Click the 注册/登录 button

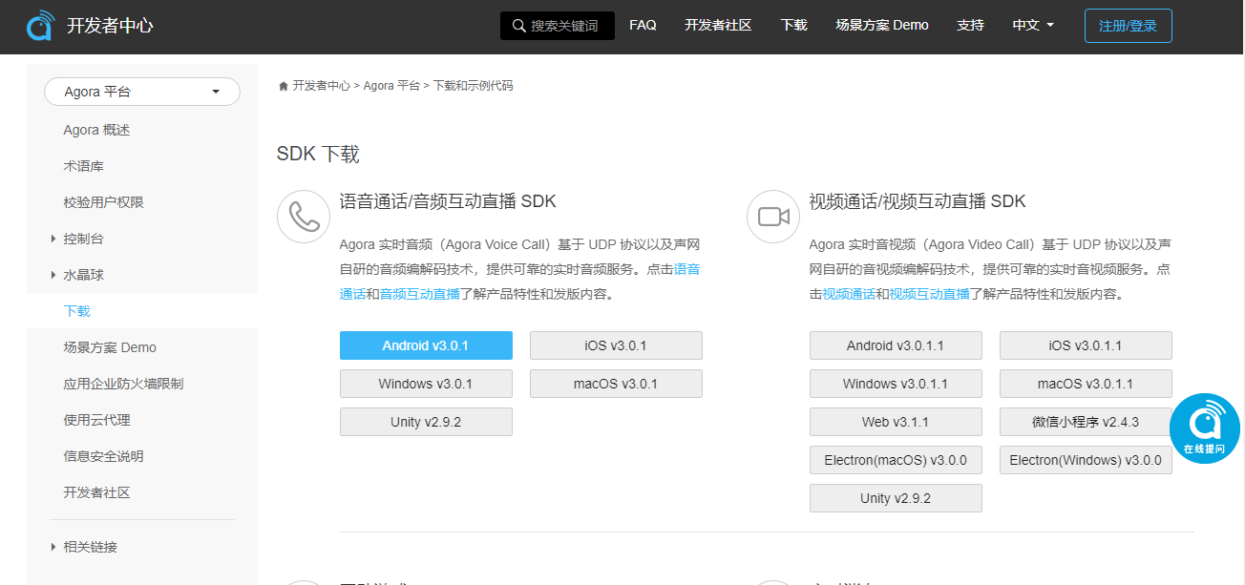pyautogui.click(x=1128, y=26)
